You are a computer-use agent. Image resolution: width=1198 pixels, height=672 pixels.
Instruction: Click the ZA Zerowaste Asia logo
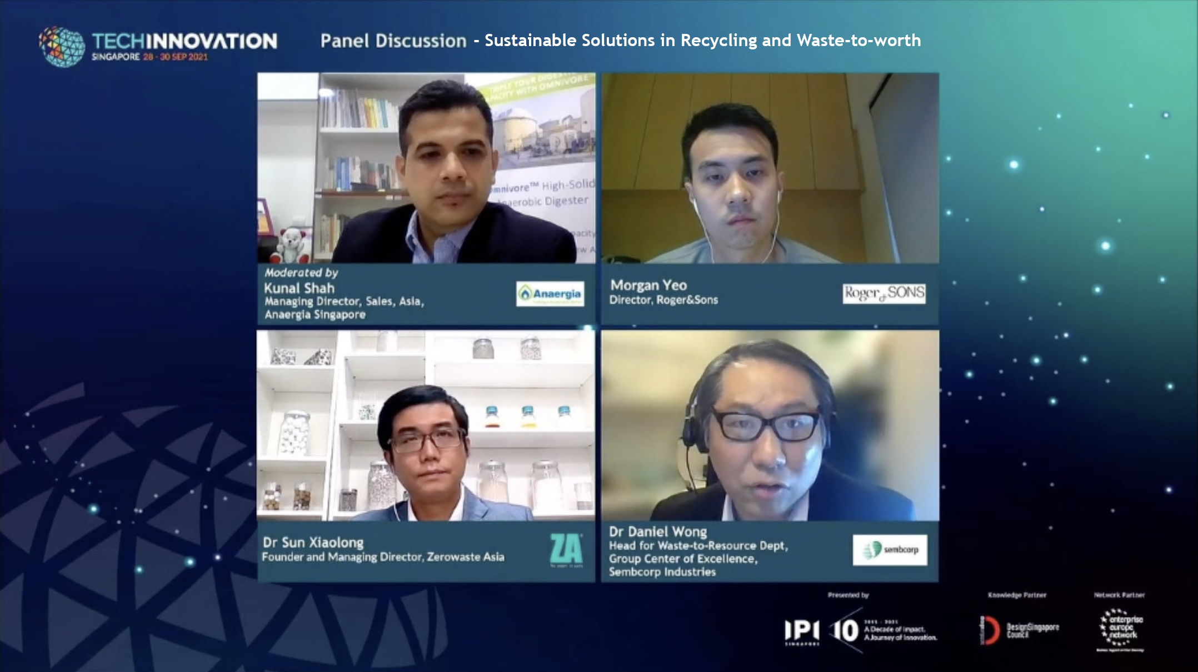(566, 549)
